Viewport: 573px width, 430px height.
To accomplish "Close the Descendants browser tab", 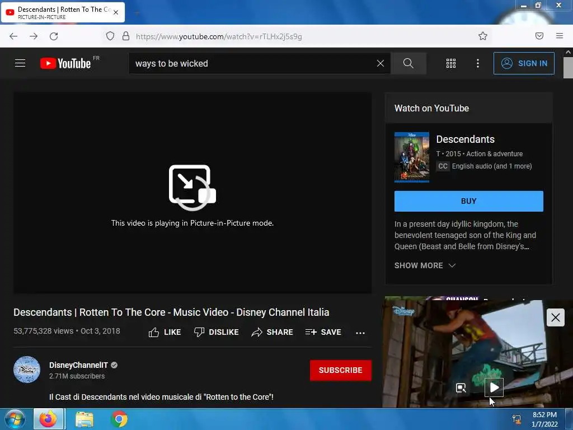I will [116, 12].
